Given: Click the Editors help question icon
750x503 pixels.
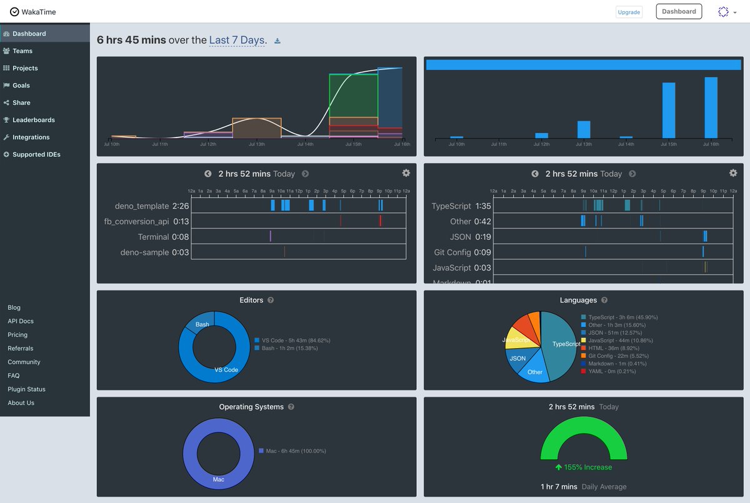Looking at the screenshot, I should (x=271, y=300).
